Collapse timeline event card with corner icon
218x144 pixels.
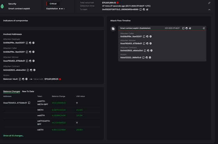(204, 28)
